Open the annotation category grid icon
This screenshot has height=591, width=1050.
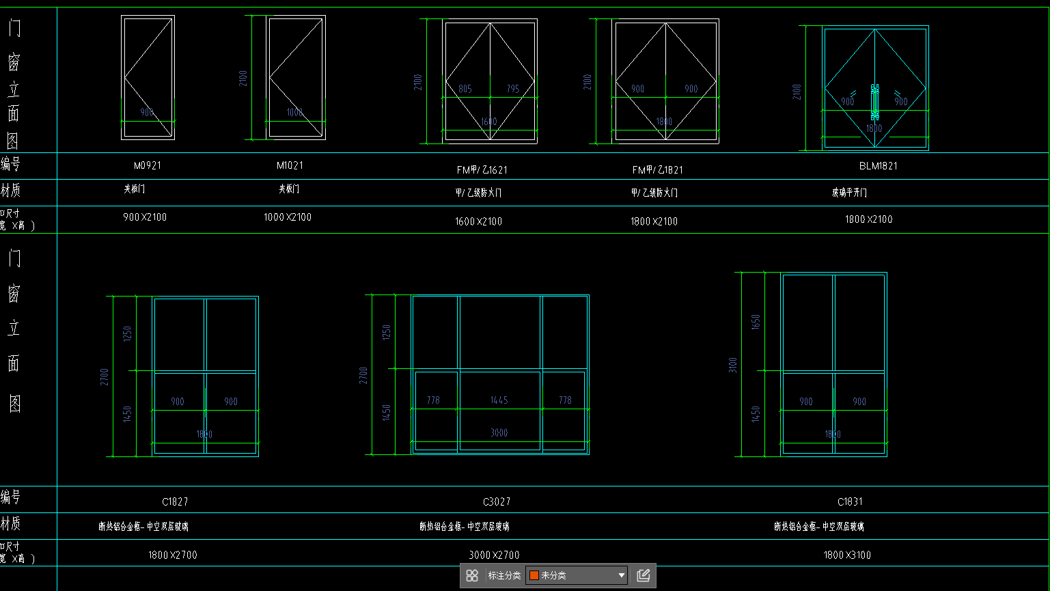[x=472, y=575]
